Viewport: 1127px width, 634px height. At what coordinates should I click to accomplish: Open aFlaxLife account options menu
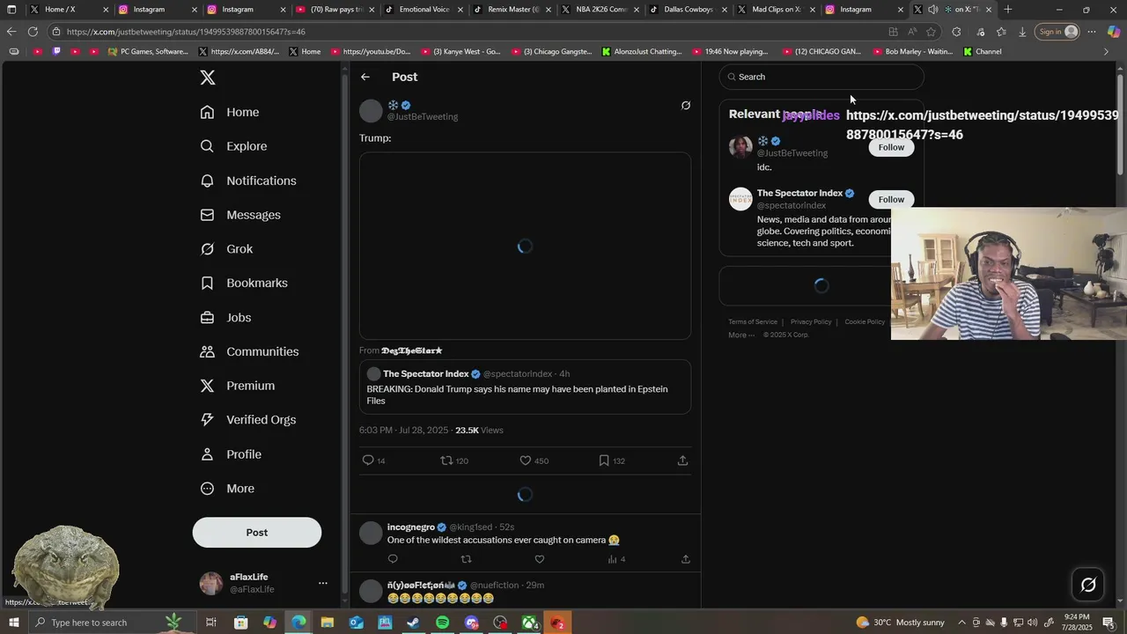[x=322, y=583]
